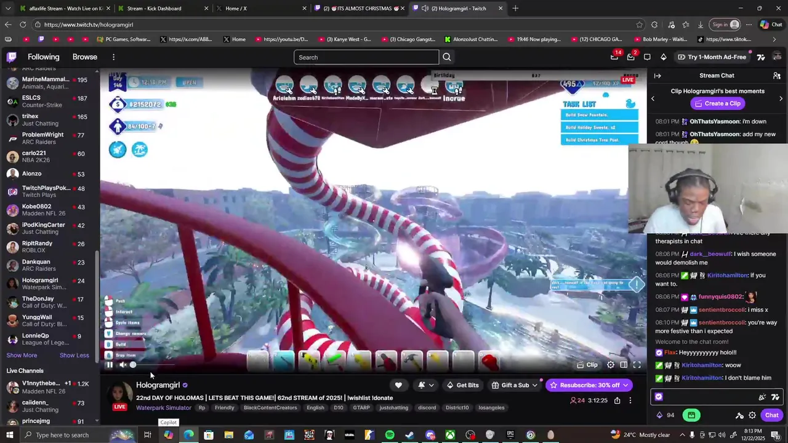The width and height of the screenshot is (788, 443).
Task: Open the trihex channel in the sidebar
Action: click(49, 120)
